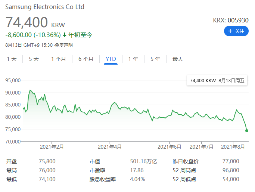This screenshot has width=255, height=192.
Task: Click the green end-point marker on the chart
Action: (247, 131)
